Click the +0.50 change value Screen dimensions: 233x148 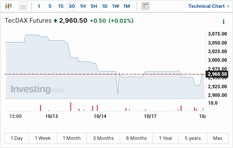pyautogui.click(x=98, y=21)
